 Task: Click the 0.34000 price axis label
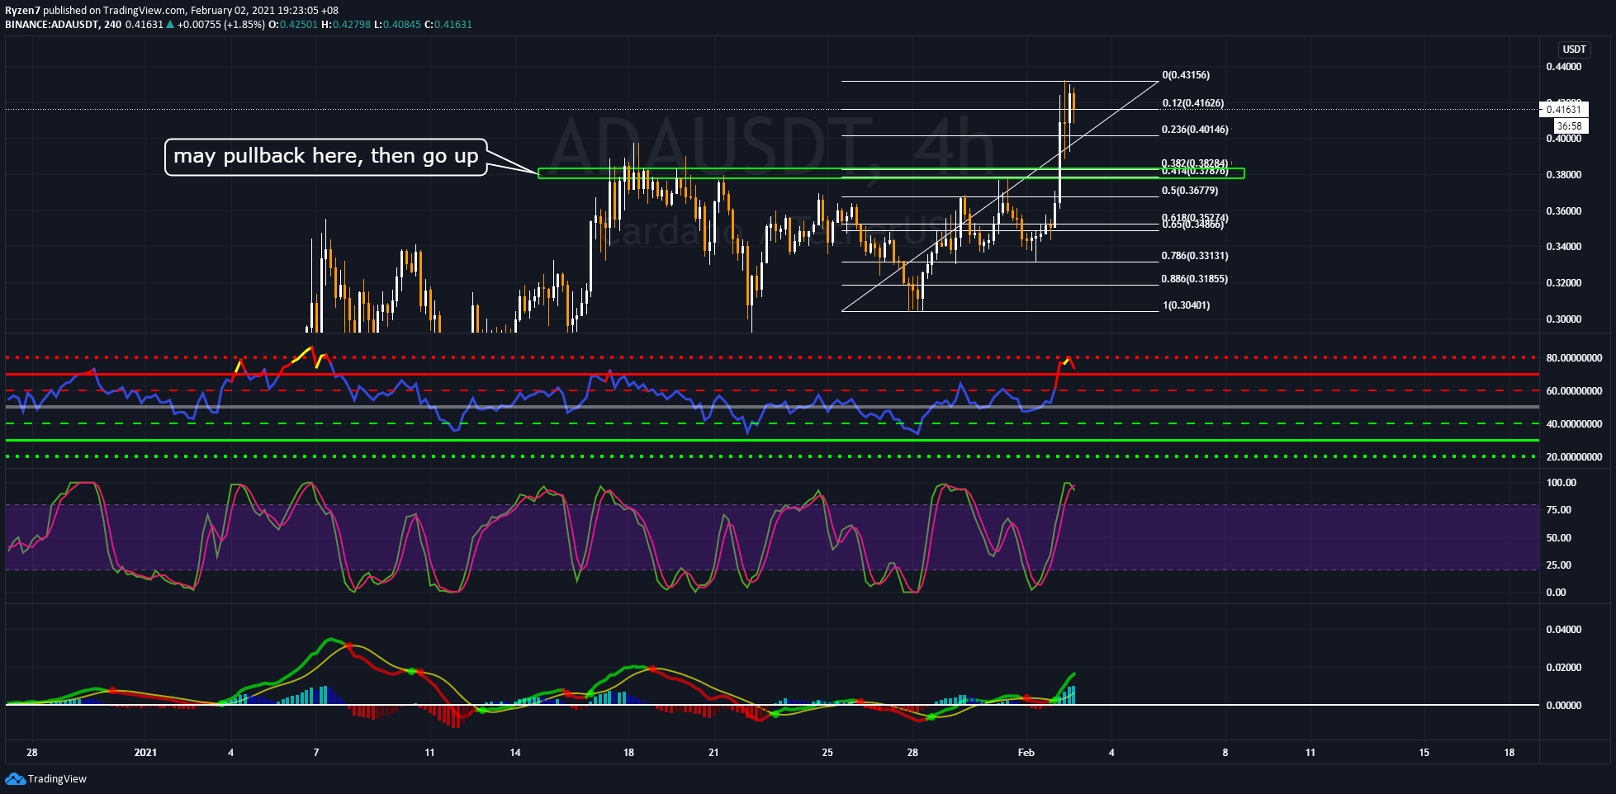tap(1564, 247)
